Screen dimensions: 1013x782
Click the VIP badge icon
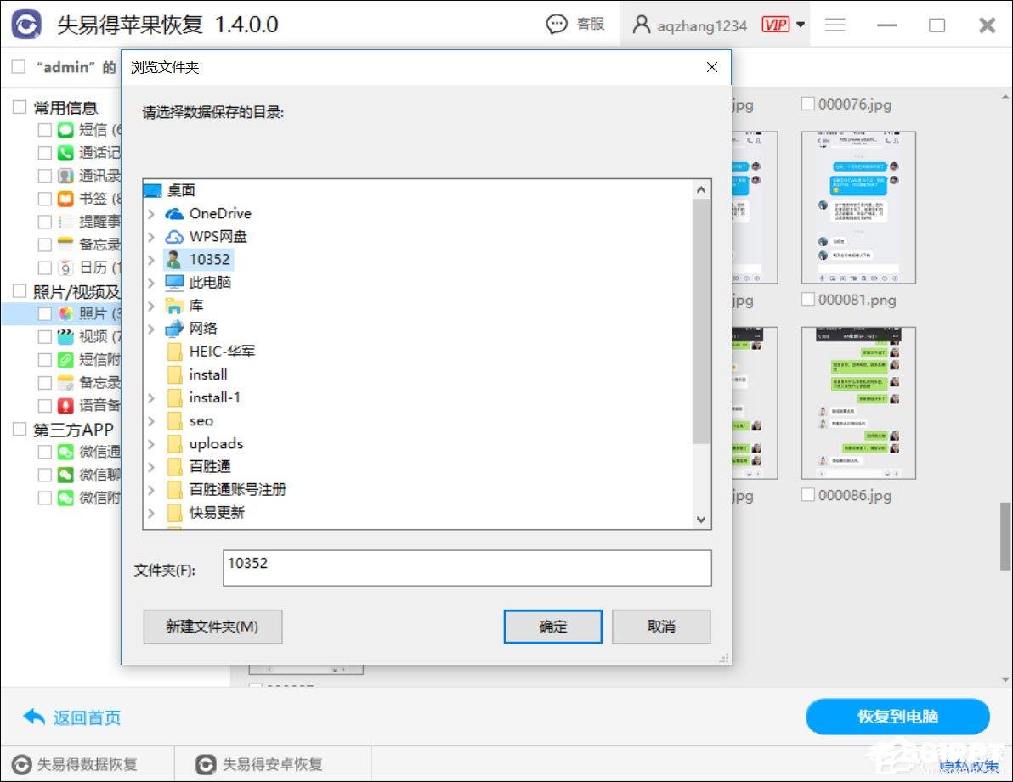pos(775,25)
